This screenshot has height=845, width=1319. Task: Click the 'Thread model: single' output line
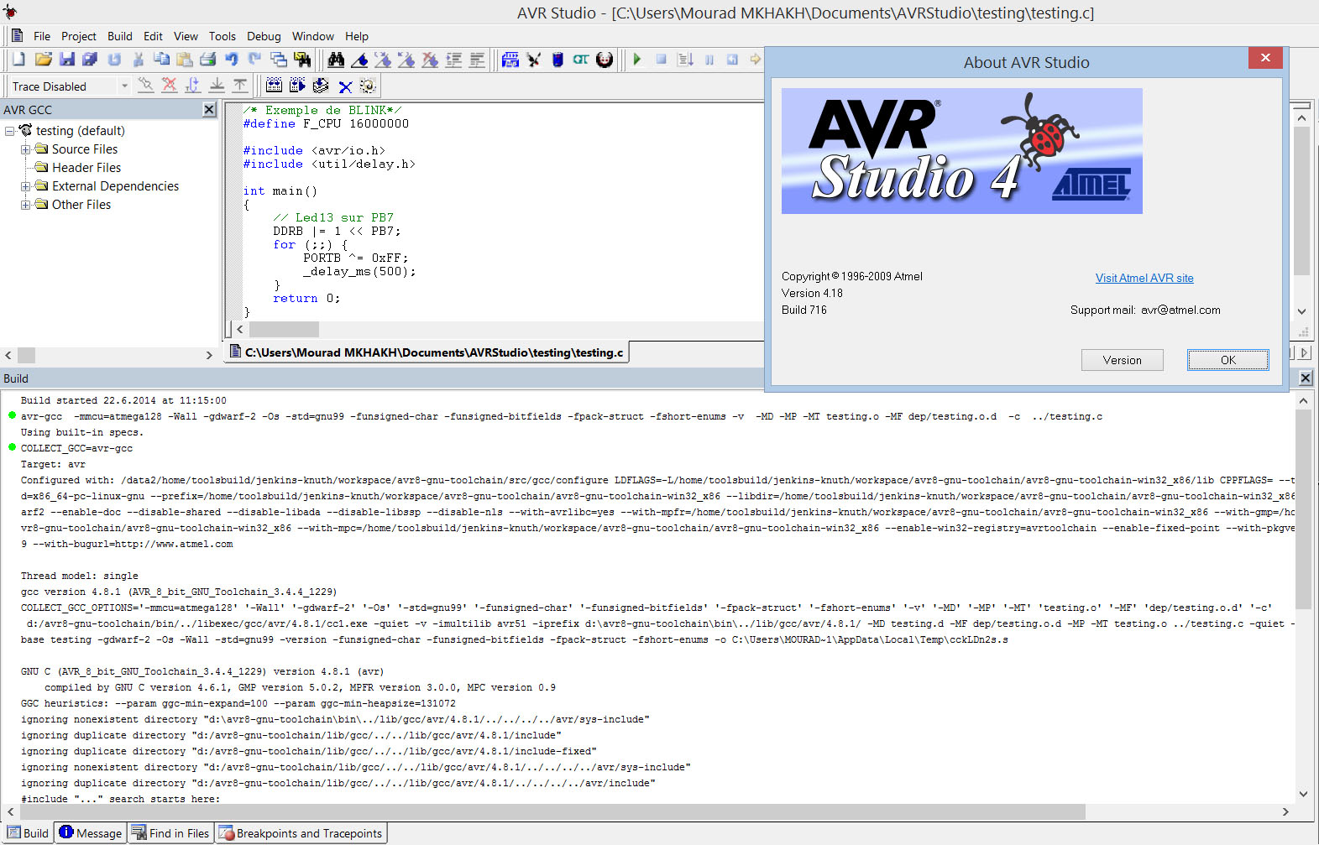point(80,576)
